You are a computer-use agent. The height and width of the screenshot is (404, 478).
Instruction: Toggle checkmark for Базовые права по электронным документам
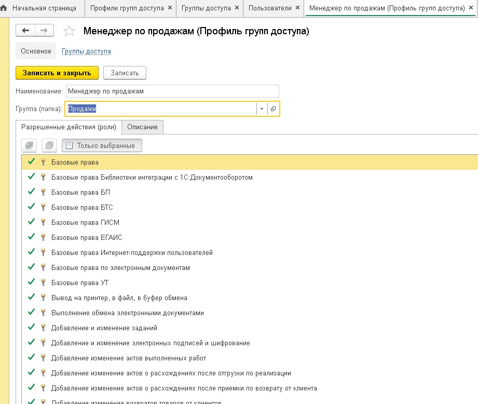pos(31,267)
